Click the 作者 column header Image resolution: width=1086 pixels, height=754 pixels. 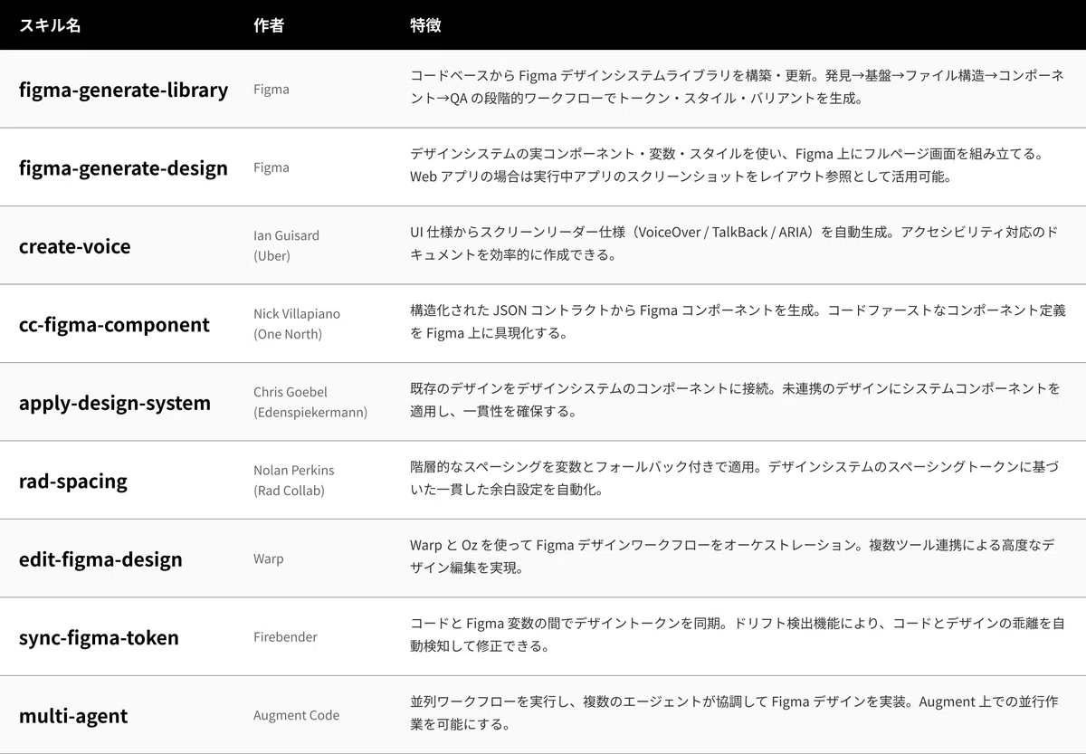[269, 25]
